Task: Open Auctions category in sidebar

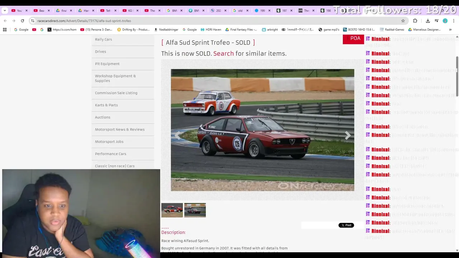Action: 103,117
